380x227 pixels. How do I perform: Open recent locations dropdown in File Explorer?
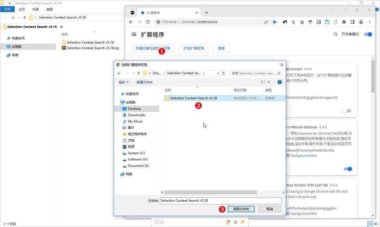click(x=19, y=18)
